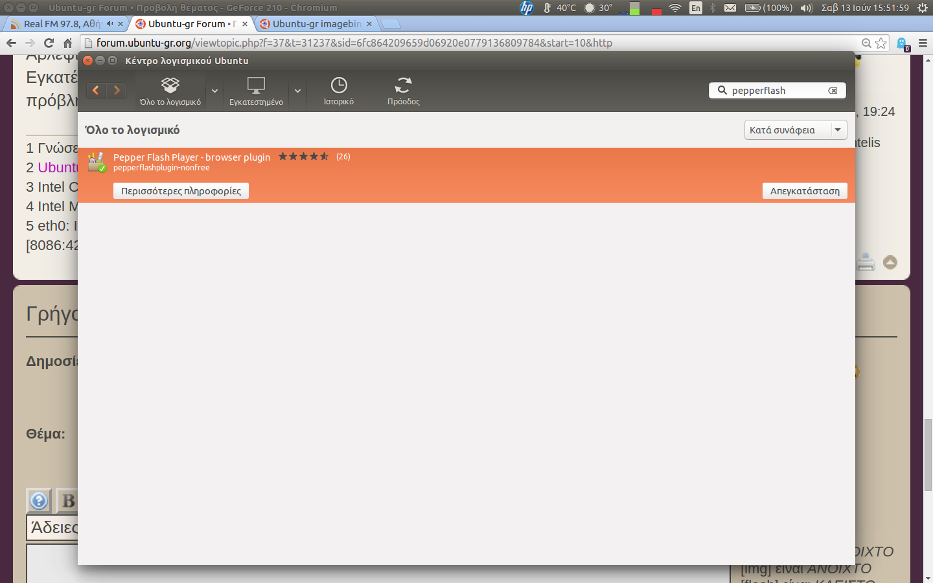This screenshot has width=933, height=583.
Task: Open the Progress section
Action: (404, 91)
